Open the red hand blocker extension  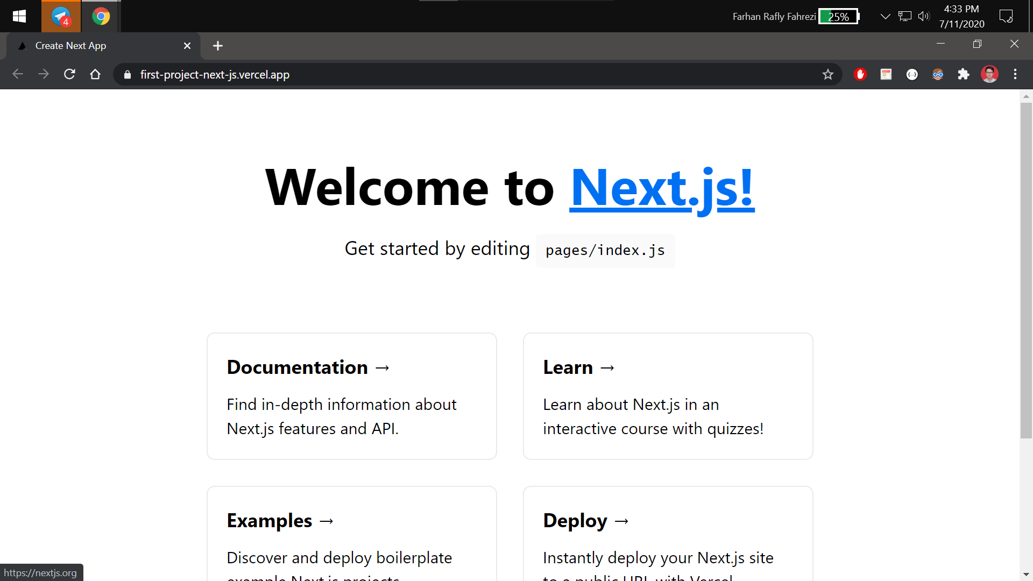pos(860,74)
